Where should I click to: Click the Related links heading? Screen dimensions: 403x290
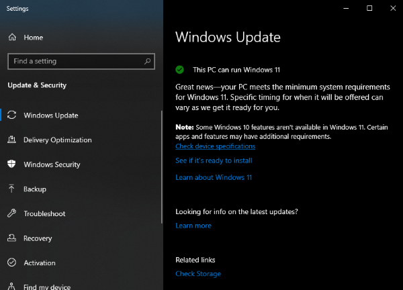click(x=195, y=260)
